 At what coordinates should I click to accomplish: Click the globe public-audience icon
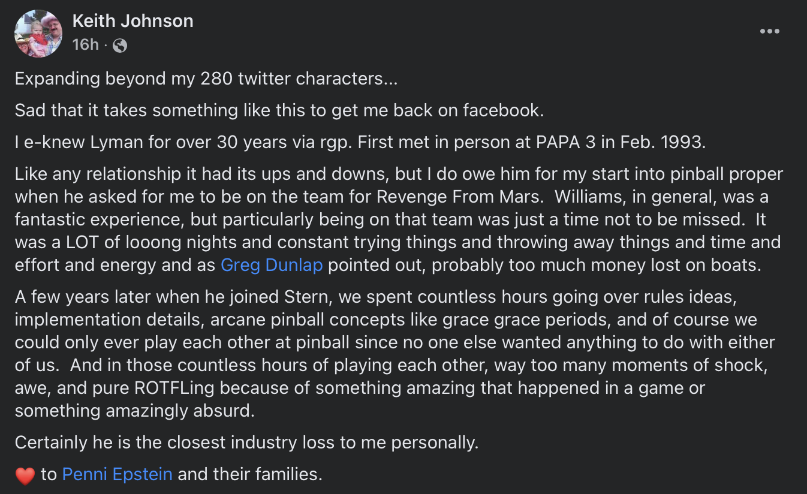120,45
